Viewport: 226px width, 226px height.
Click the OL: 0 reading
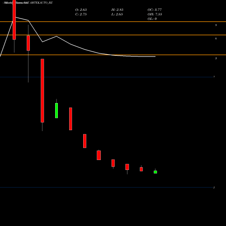(x=152, y=19)
